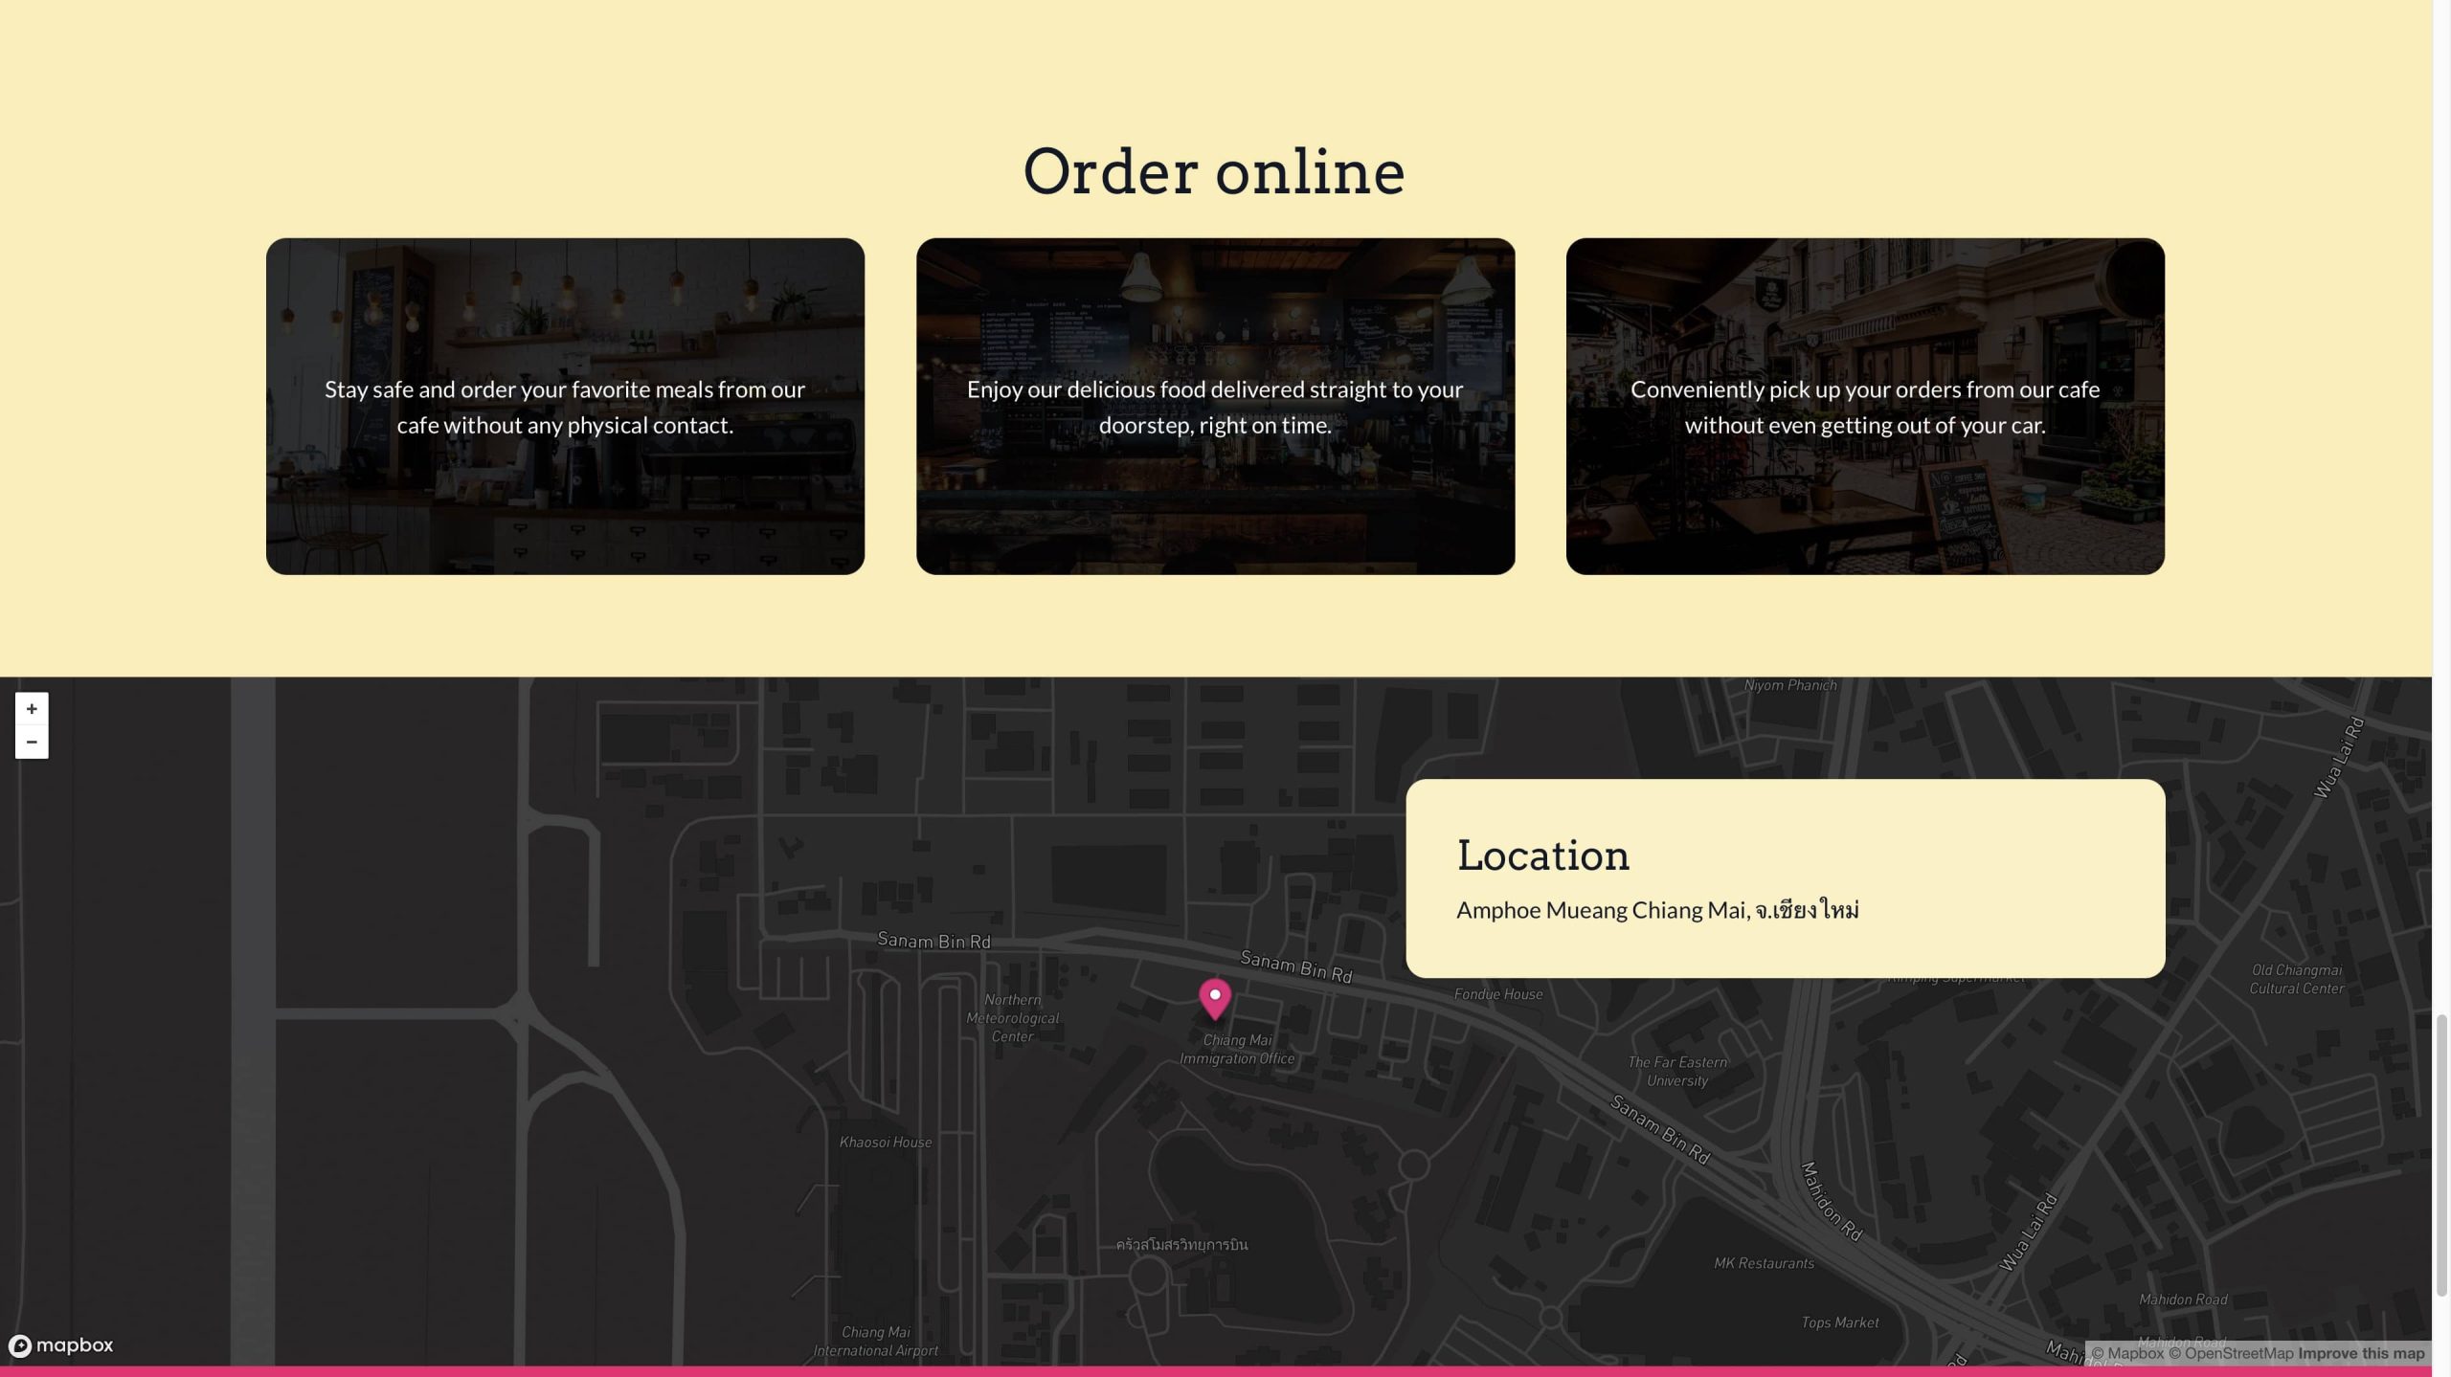
Task: Select the contactless ordering cafe card
Action: [565, 407]
